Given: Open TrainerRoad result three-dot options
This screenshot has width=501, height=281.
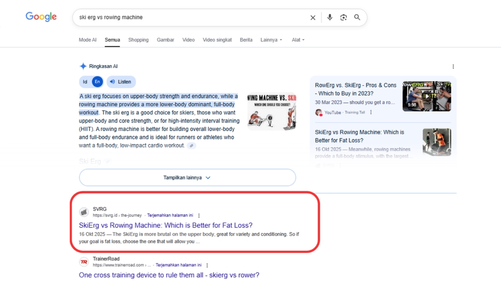Looking at the screenshot, I should pyautogui.click(x=207, y=265).
